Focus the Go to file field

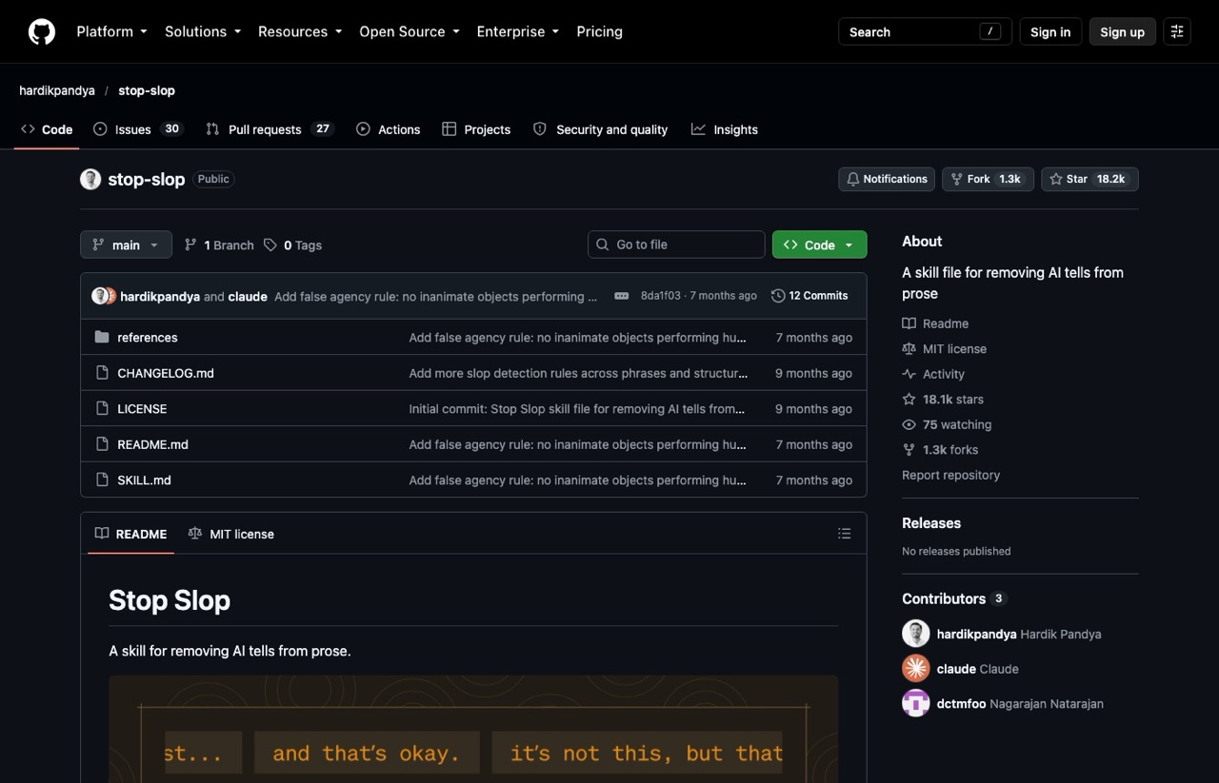676,245
